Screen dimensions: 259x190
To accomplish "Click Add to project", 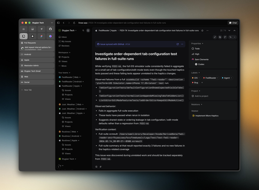I will click(200, 96).
